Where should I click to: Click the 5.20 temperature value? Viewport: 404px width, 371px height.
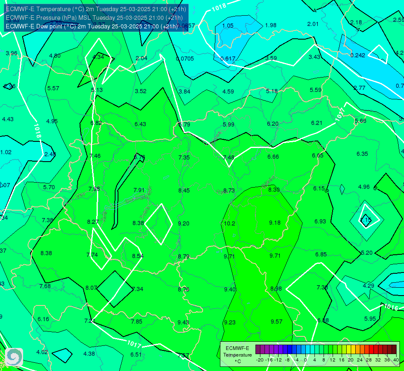(x=366, y=253)
